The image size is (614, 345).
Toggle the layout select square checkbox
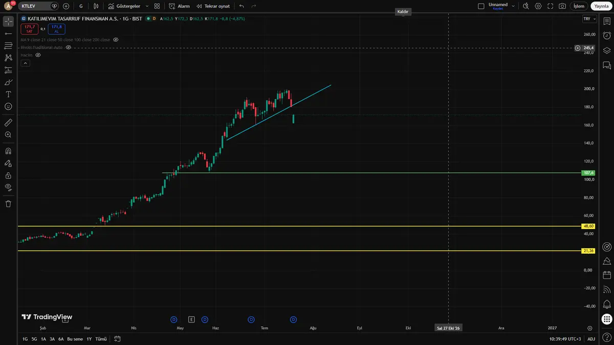point(481,6)
